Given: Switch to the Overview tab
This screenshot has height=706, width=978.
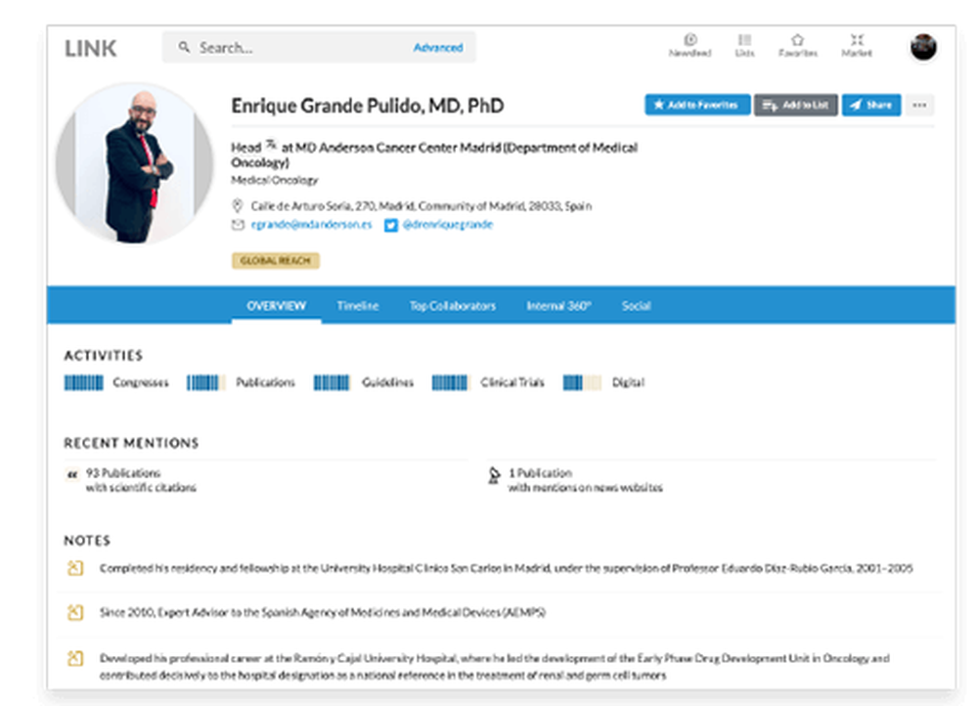Looking at the screenshot, I should pos(277,306).
